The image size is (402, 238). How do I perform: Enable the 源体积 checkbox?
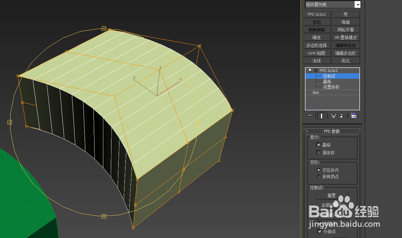[x=318, y=153]
